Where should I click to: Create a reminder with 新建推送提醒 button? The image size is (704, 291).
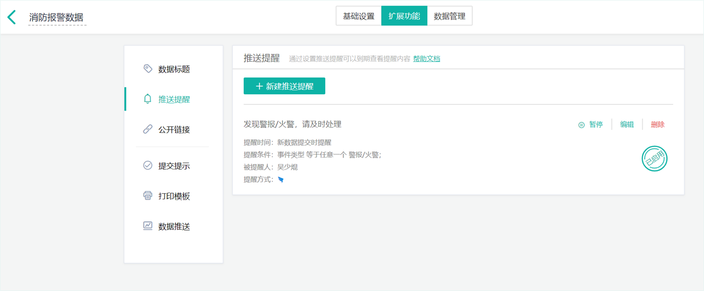point(284,86)
